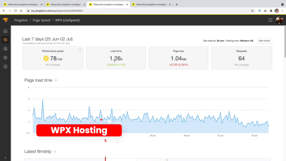Click the IQ extension icon
Viewport: 286px width, 161px height.
pyautogui.click(x=259, y=11)
